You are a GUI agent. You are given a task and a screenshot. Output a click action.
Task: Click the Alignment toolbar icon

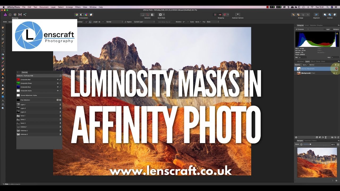click(316, 15)
